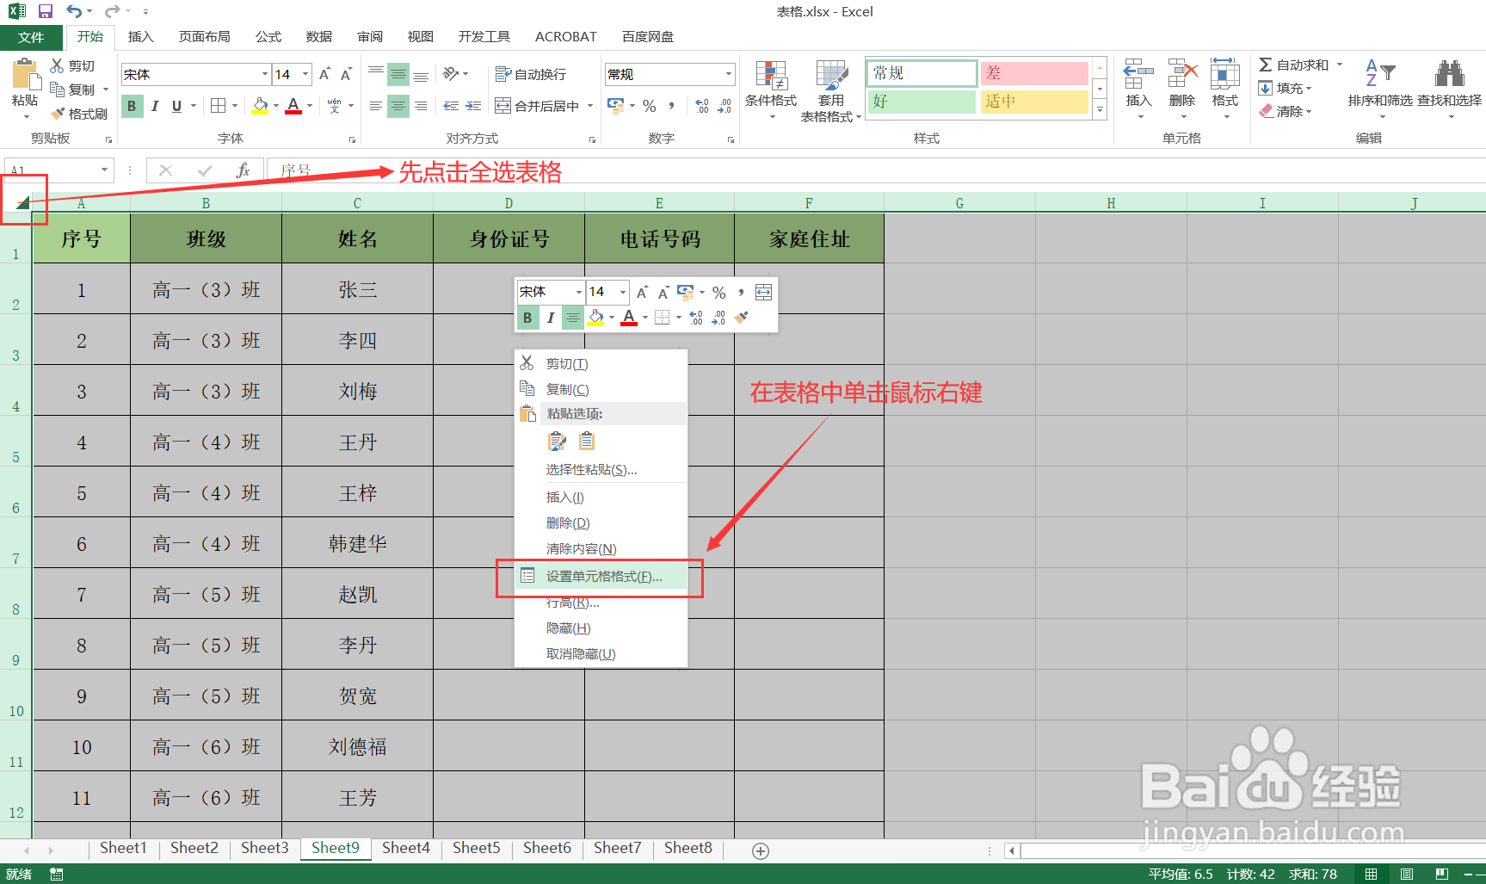Choose 清除内容(N) in context menu
This screenshot has height=884, width=1486.
point(601,549)
